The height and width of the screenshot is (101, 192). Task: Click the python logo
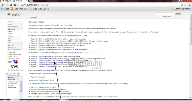pos(15,14)
